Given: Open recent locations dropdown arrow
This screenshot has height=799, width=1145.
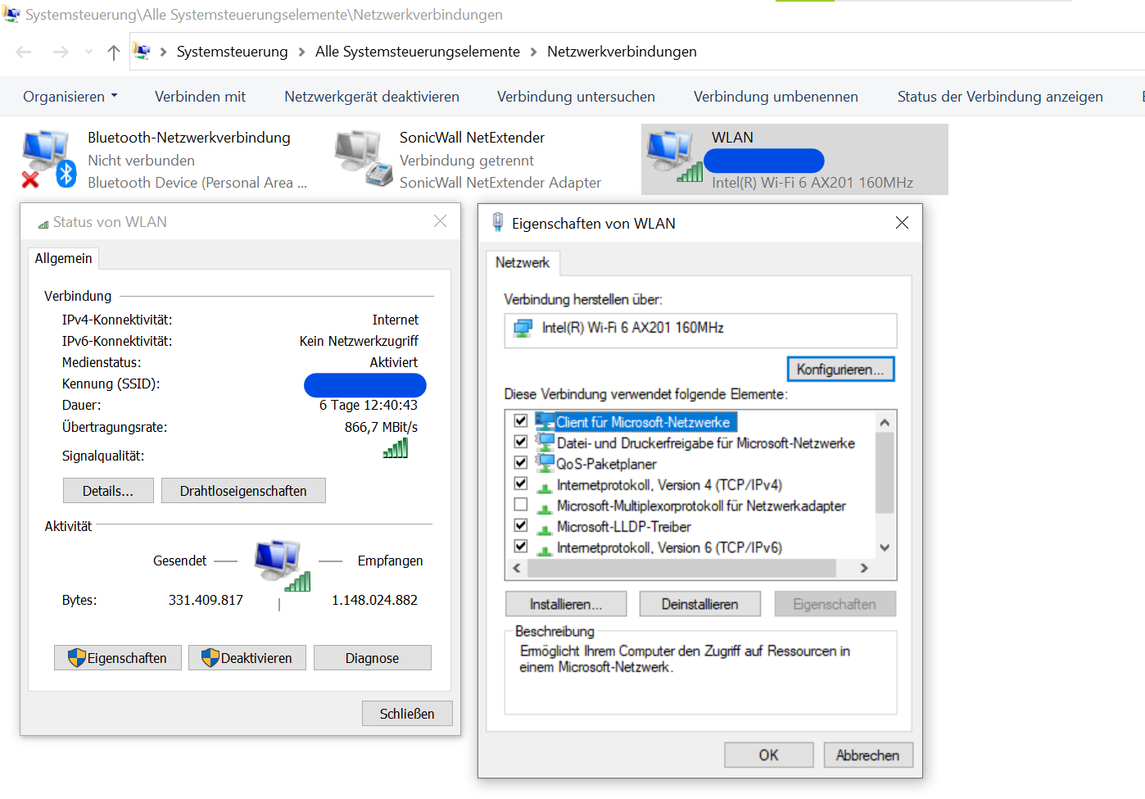Looking at the screenshot, I should tap(88, 52).
